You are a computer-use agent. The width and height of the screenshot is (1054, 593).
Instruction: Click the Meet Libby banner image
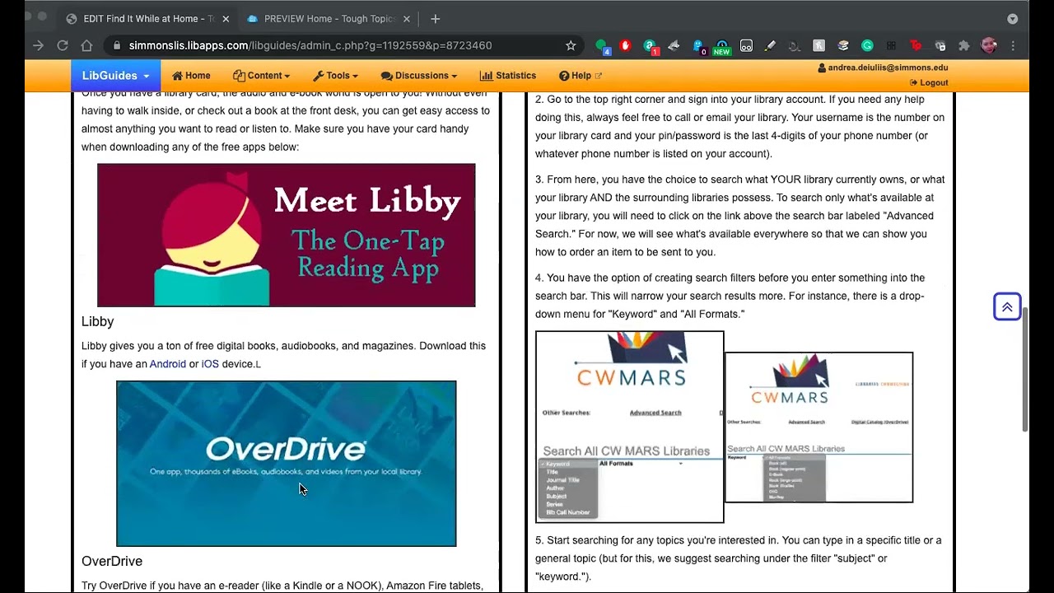287,236
